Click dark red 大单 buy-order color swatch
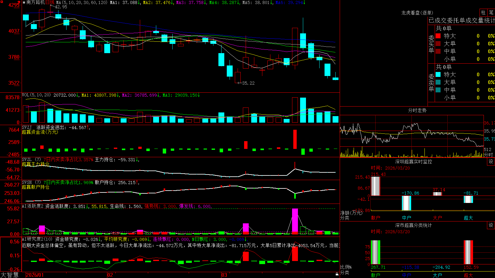This screenshot has width=495, height=278. (438, 44)
